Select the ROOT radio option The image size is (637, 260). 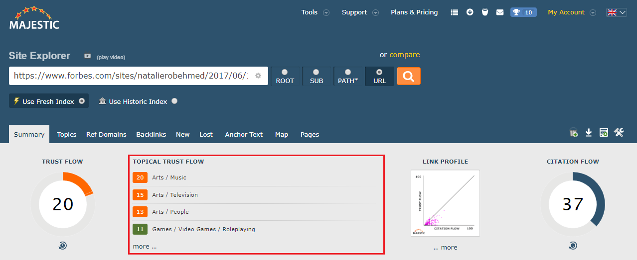(285, 72)
